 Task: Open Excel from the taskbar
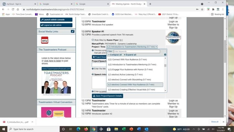[124, 129]
